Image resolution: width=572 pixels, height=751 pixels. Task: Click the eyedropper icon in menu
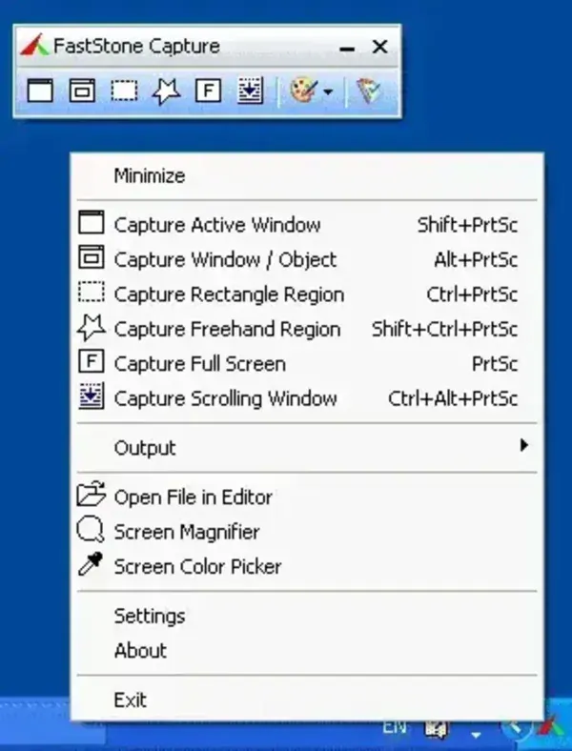[91, 564]
